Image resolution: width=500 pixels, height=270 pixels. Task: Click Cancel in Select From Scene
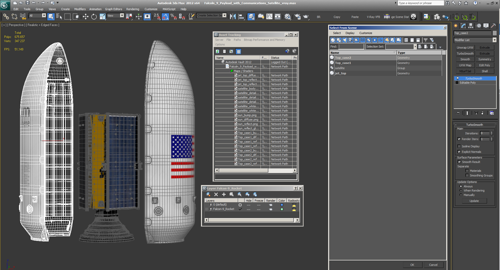(433, 265)
